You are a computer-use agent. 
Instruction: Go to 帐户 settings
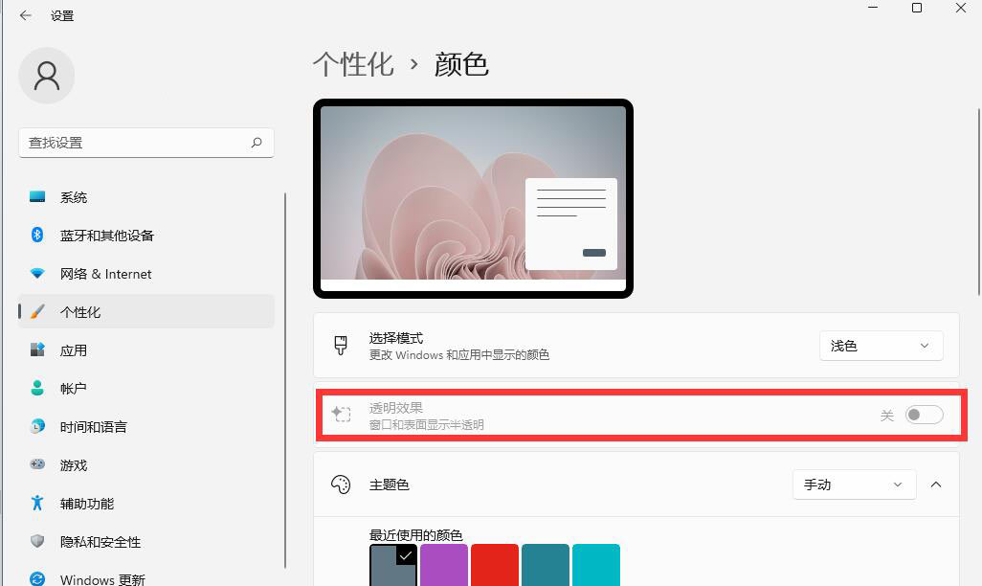145,388
